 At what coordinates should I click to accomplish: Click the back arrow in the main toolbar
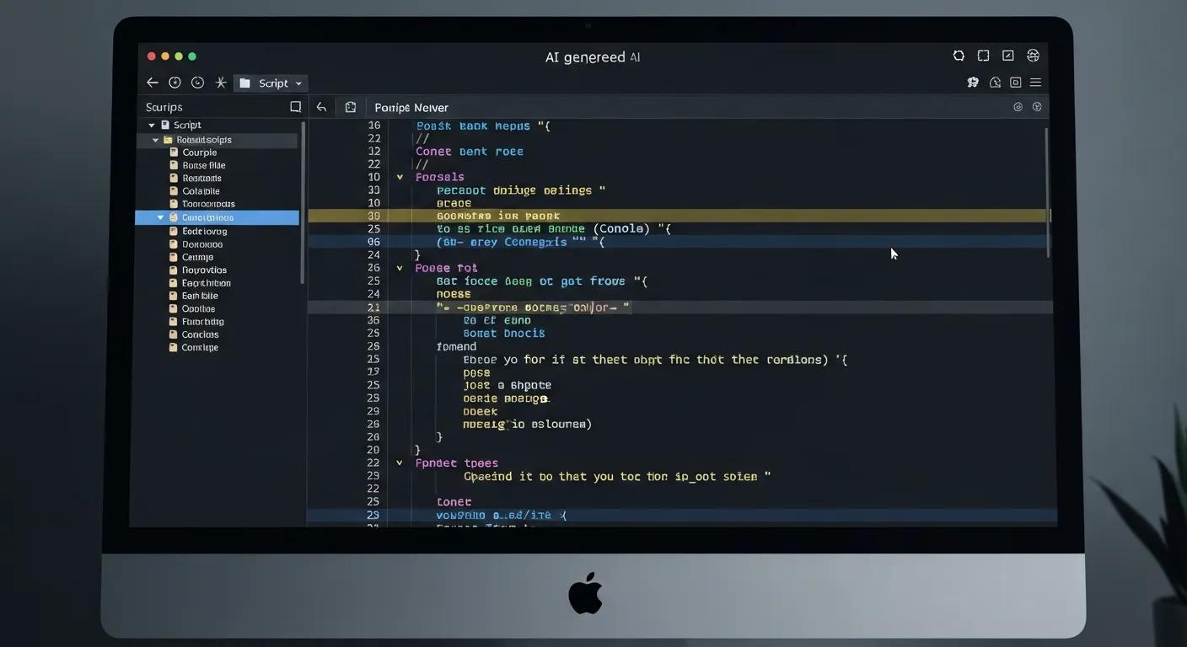click(152, 83)
